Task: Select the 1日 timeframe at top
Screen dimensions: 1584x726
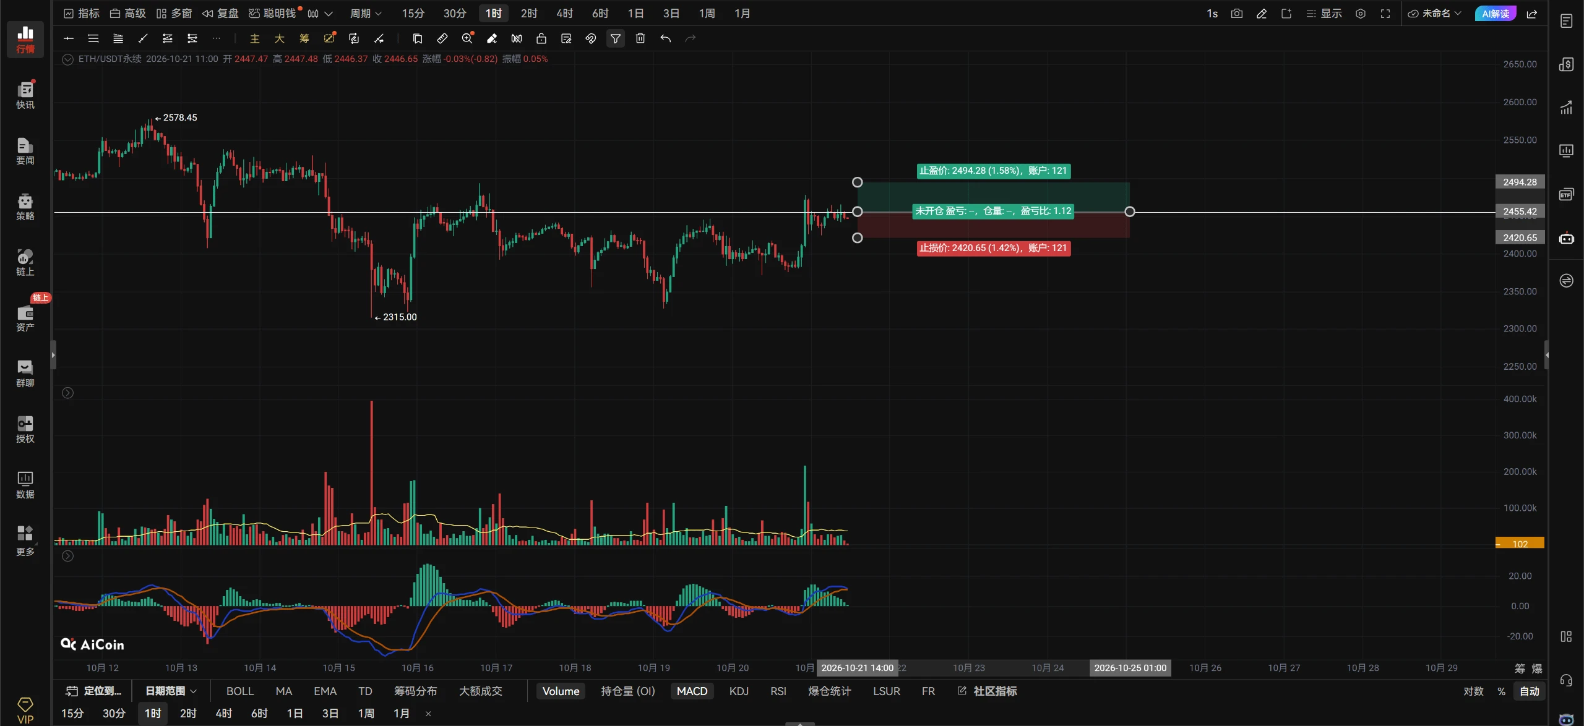Action: pos(635,14)
